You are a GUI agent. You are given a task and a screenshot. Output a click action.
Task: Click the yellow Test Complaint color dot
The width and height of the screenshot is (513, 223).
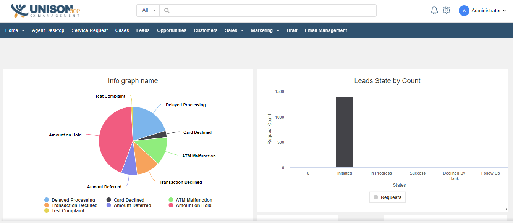coord(47,211)
